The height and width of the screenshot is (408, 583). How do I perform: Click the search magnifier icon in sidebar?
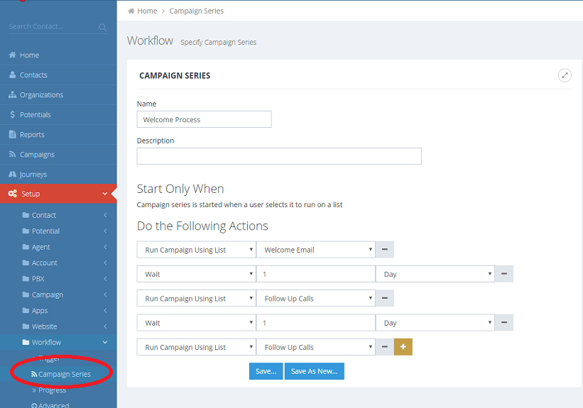coord(103,27)
